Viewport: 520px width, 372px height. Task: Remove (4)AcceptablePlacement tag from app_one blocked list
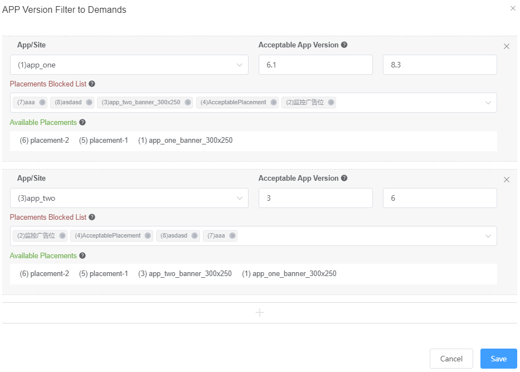coord(274,102)
